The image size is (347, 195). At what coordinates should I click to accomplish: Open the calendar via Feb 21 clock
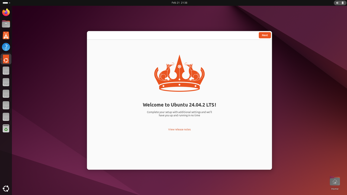[x=179, y=3]
